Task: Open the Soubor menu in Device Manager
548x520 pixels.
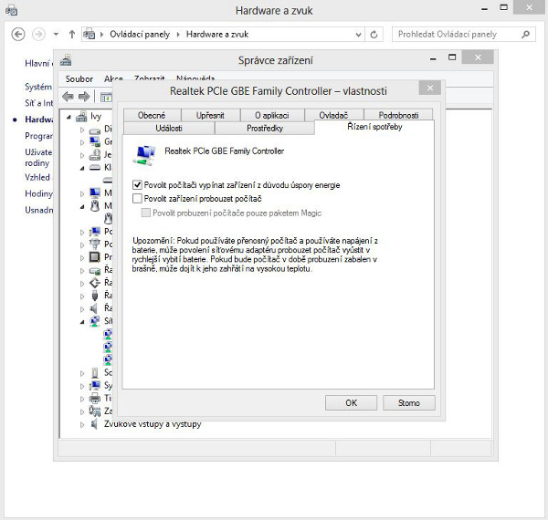Action: 79,78
